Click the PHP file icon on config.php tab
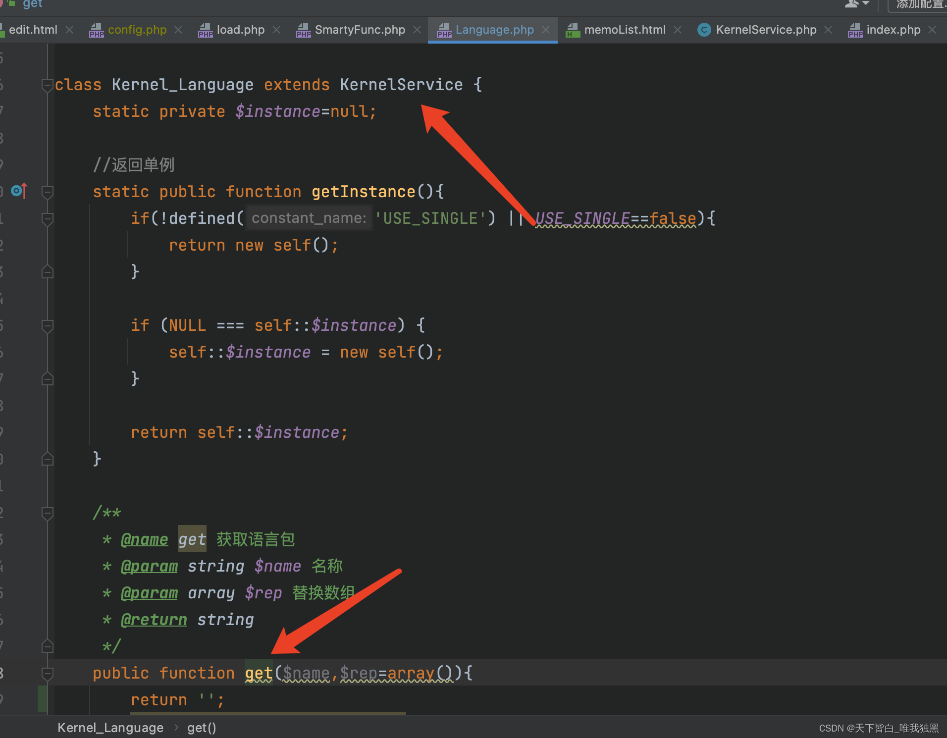 [96, 30]
